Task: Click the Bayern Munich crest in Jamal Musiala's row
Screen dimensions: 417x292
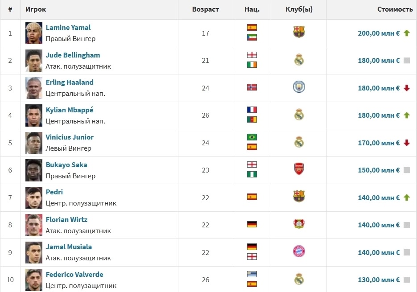Action: pos(299,251)
